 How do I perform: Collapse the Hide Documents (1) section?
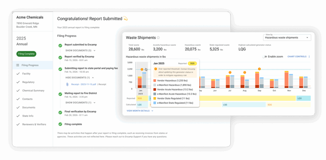pyautogui.click(x=80, y=77)
